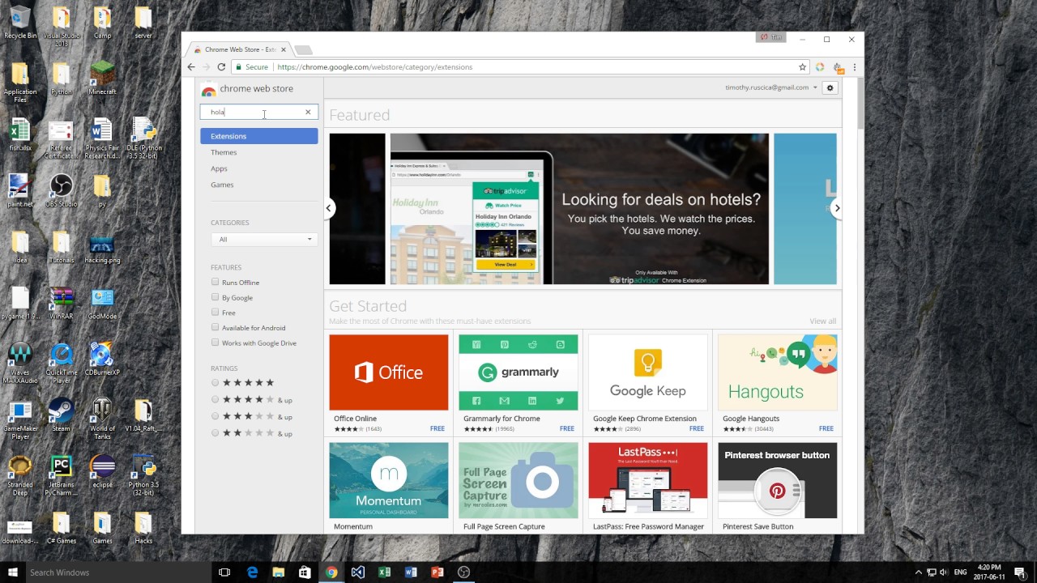1037x583 pixels.
Task: Open Chrome's three-dot menu
Action: tap(854, 67)
